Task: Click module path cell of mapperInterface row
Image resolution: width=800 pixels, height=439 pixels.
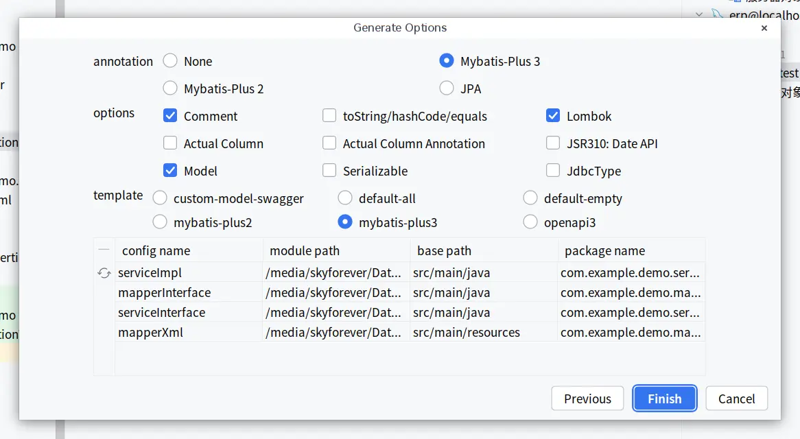Action: pyautogui.click(x=337, y=293)
